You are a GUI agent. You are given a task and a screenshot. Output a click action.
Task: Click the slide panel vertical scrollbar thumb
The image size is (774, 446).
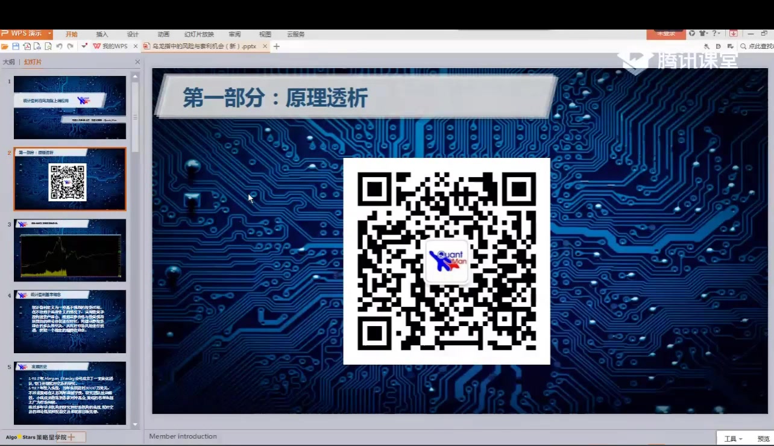(x=136, y=116)
